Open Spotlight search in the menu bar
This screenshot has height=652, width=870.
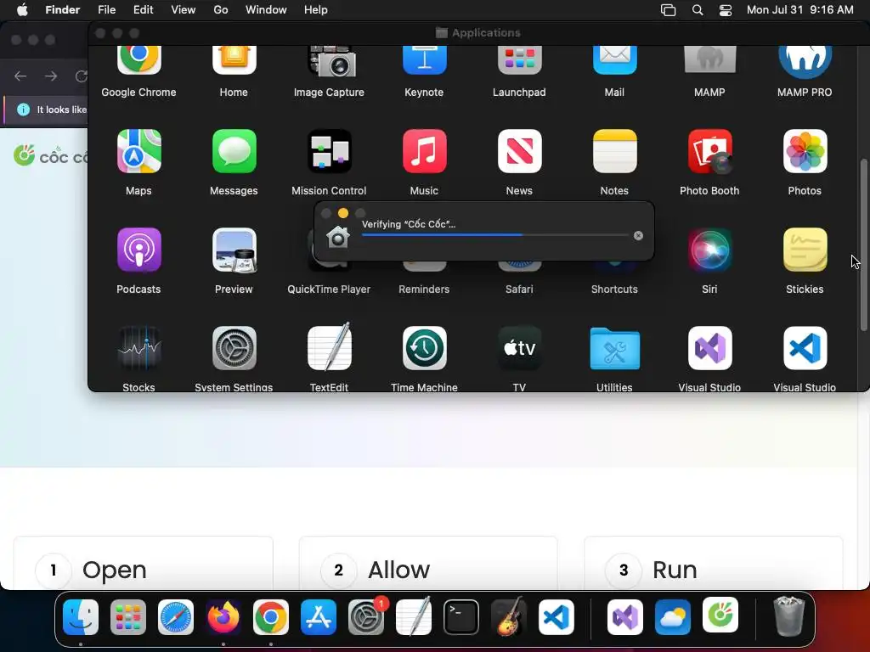(698, 10)
